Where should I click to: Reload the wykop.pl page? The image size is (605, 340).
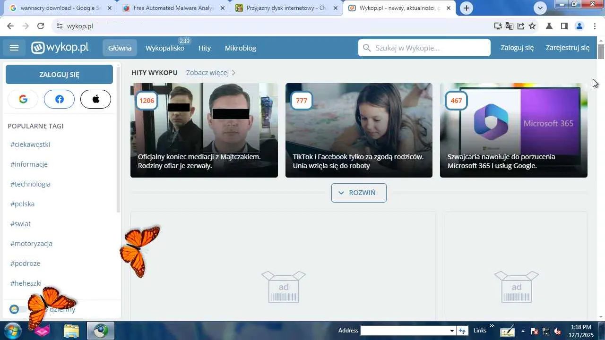(41, 26)
